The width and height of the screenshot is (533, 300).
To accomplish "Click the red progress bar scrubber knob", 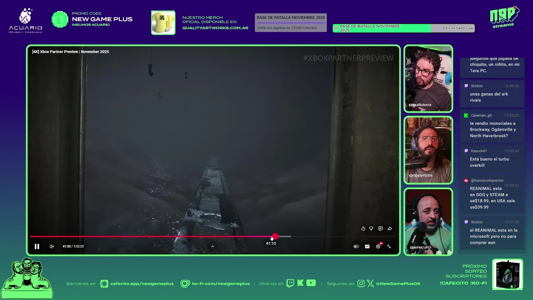I will (x=274, y=236).
